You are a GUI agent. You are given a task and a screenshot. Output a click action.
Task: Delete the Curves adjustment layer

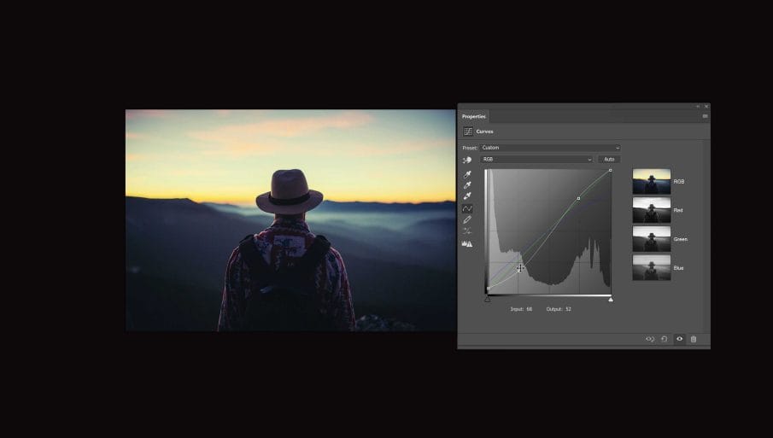click(694, 339)
